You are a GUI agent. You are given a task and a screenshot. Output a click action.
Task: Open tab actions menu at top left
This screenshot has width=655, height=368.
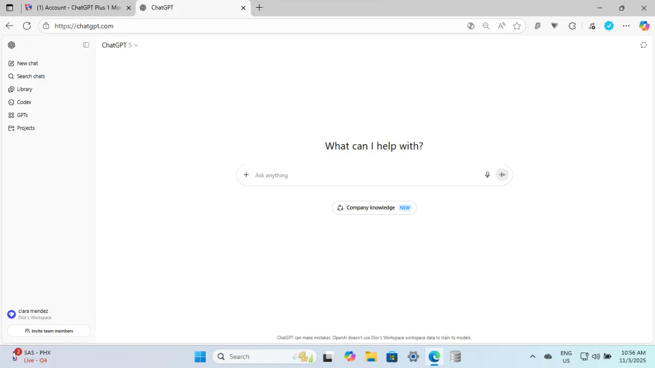pos(9,8)
